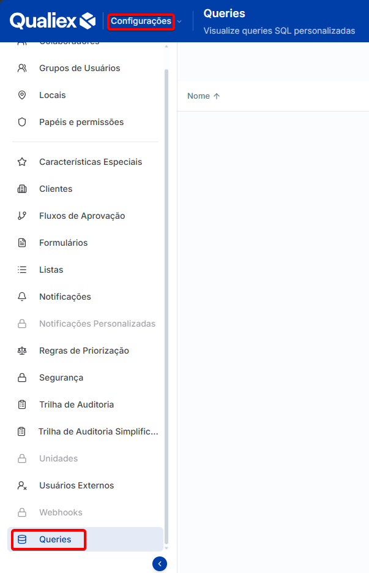Click the database icon for Queries
The image size is (369, 573).
click(x=22, y=539)
